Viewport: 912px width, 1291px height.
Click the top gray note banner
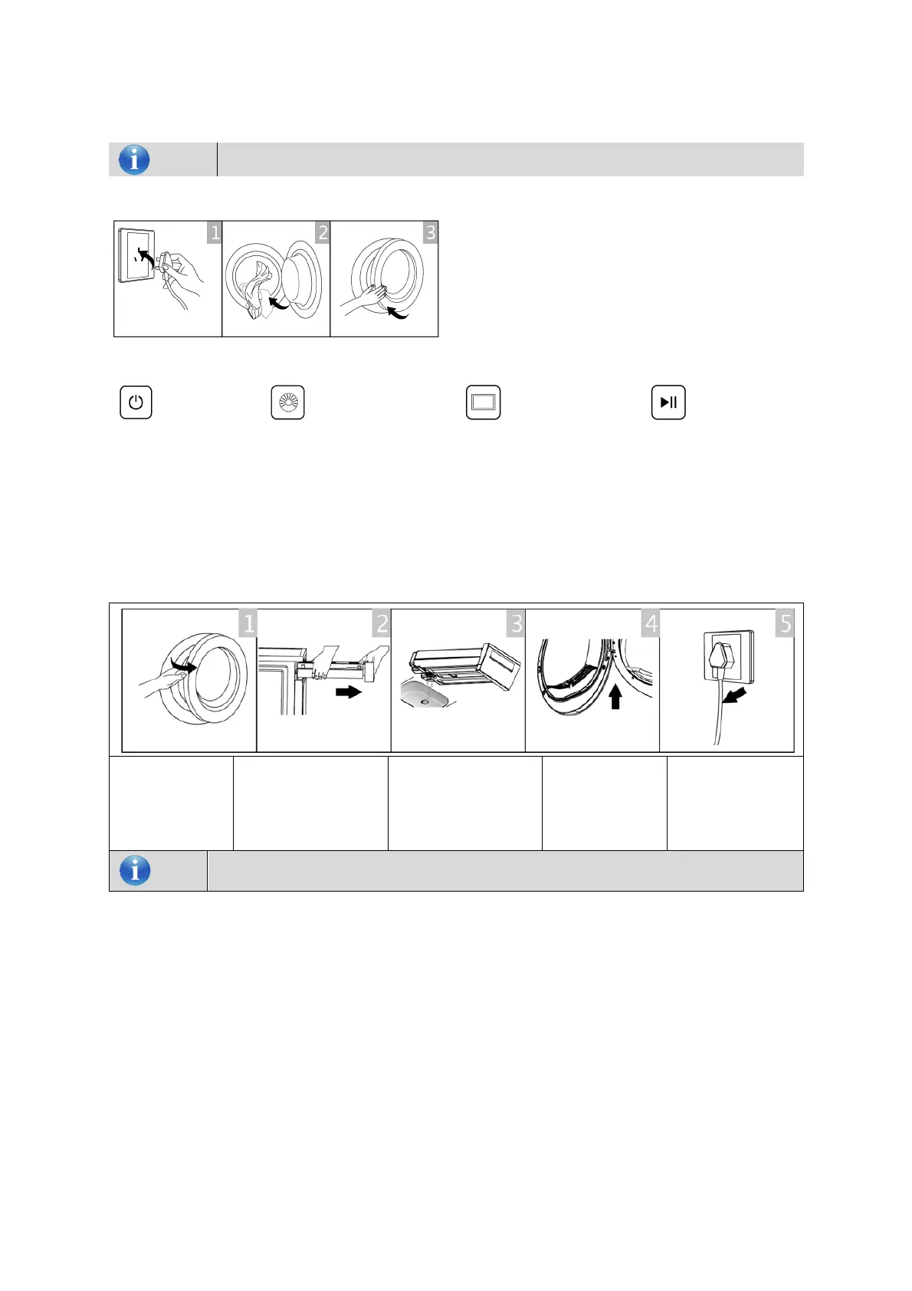510,159
